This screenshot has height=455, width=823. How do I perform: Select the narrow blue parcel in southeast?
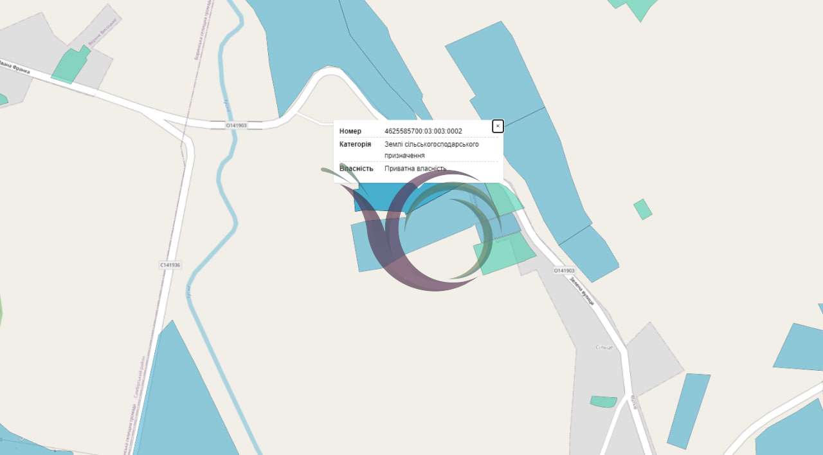[689, 411]
